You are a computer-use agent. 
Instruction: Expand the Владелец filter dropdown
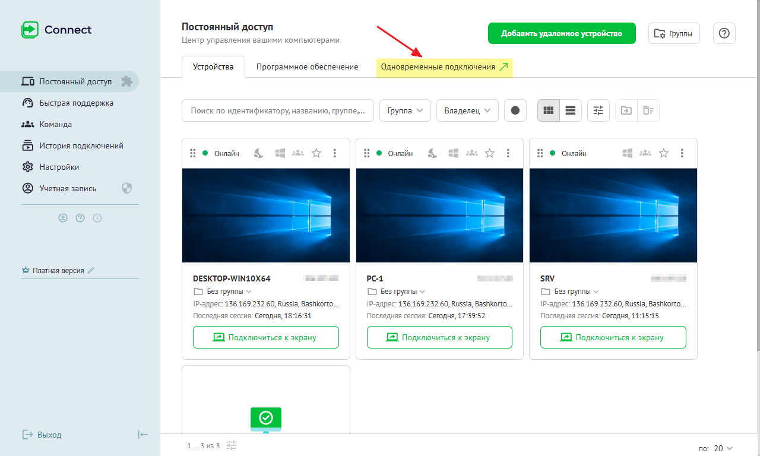467,110
